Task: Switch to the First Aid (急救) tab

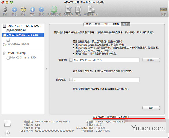Action: [88, 24]
